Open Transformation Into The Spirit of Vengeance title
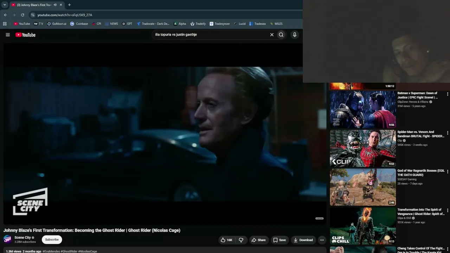450x253 pixels. pyautogui.click(x=421, y=212)
